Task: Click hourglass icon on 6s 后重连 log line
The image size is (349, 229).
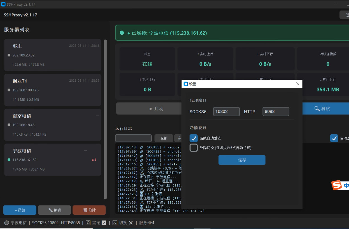Action: (142, 194)
